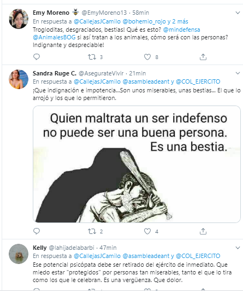This screenshot has width=243, height=293.
Task: Reply to Emy Moreno's tweet
Action: (x=37, y=57)
